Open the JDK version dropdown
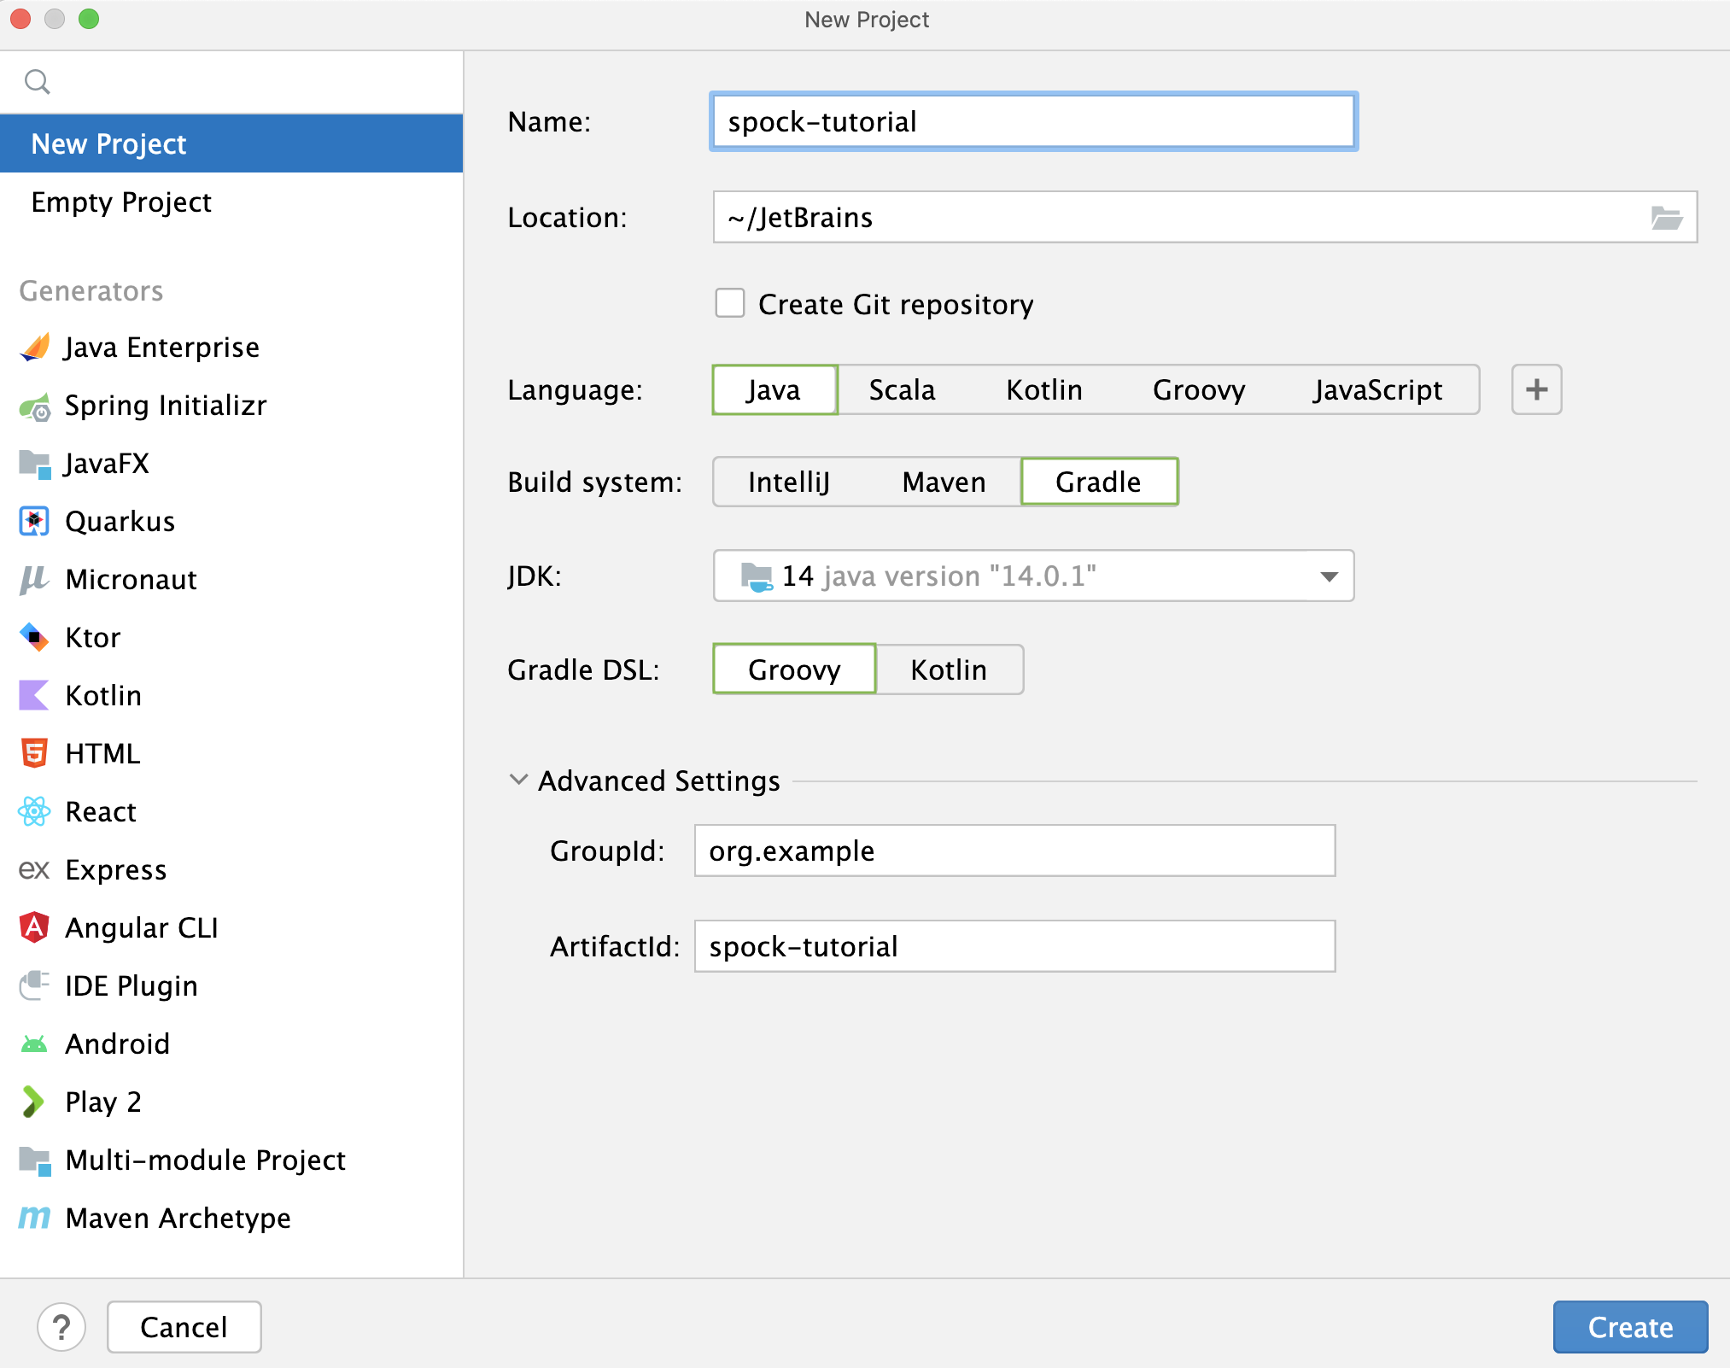 pos(1328,576)
